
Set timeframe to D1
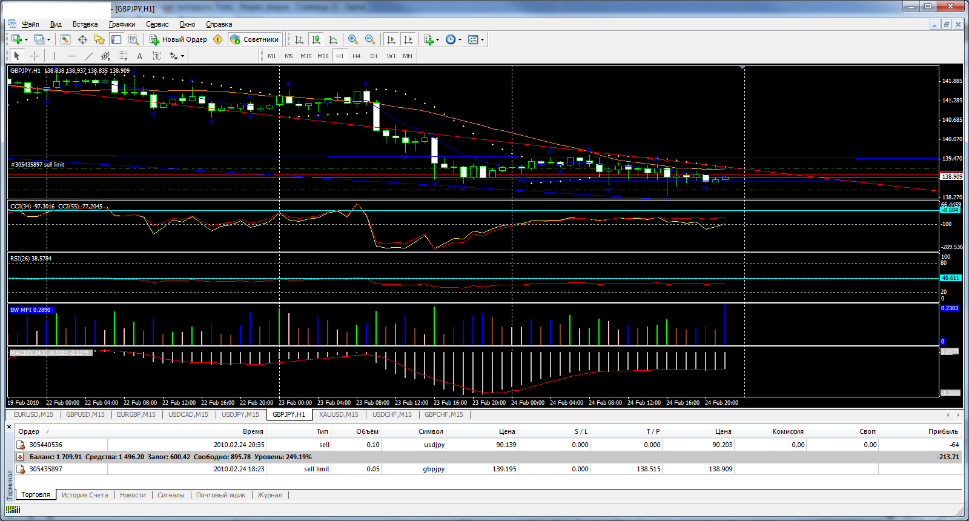[x=374, y=56]
